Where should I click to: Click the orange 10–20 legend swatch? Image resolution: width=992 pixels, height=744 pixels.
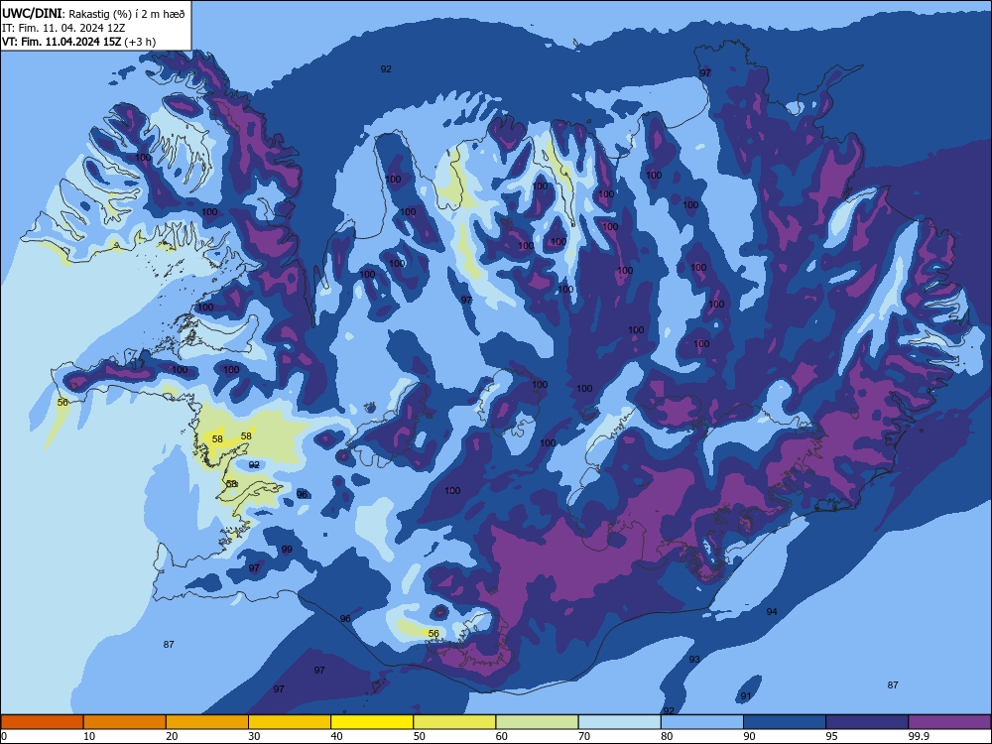click(125, 722)
